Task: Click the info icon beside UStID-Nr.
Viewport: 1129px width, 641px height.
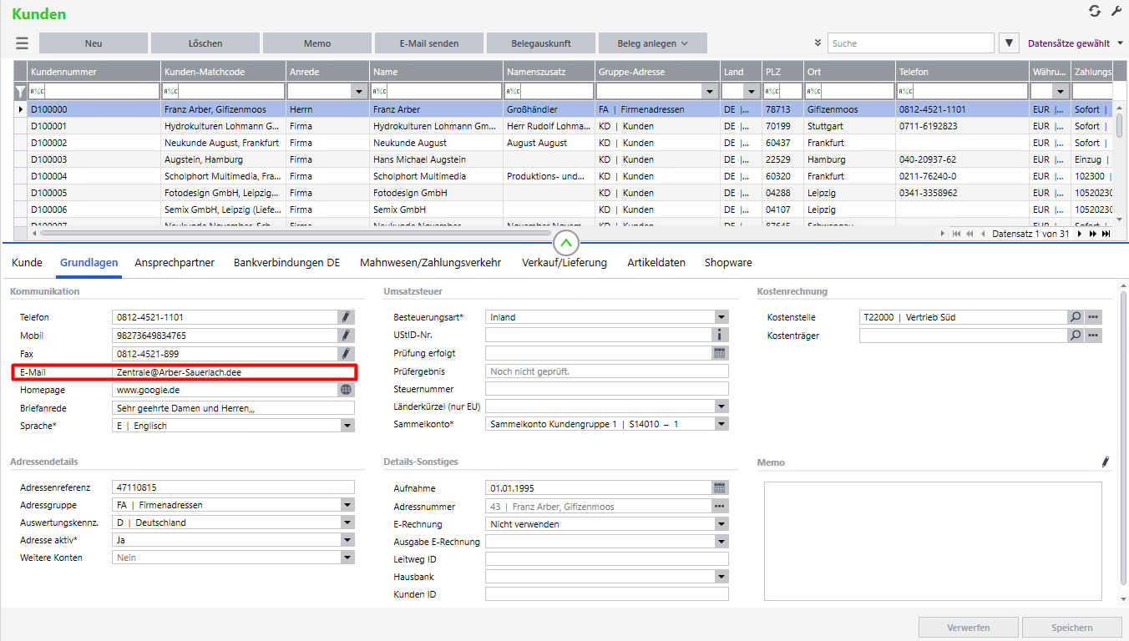Action: tap(721, 336)
